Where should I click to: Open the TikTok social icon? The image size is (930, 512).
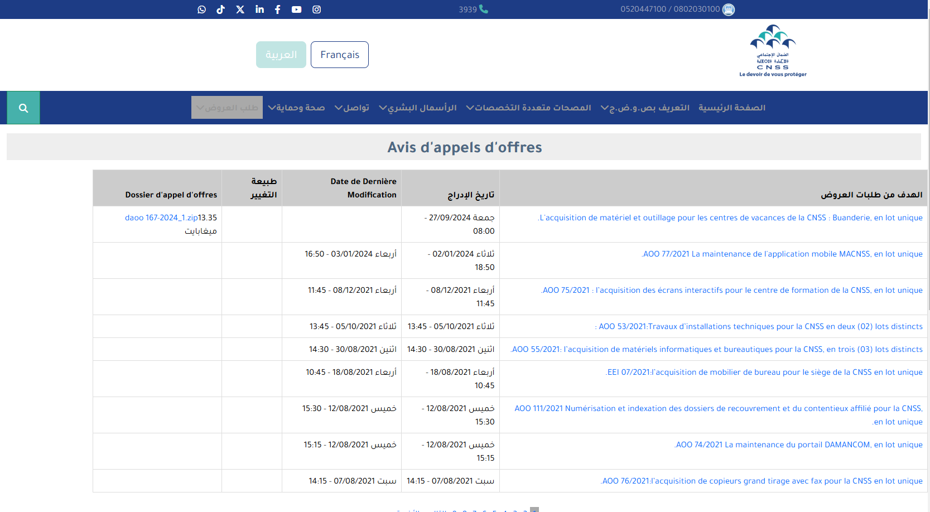point(221,9)
